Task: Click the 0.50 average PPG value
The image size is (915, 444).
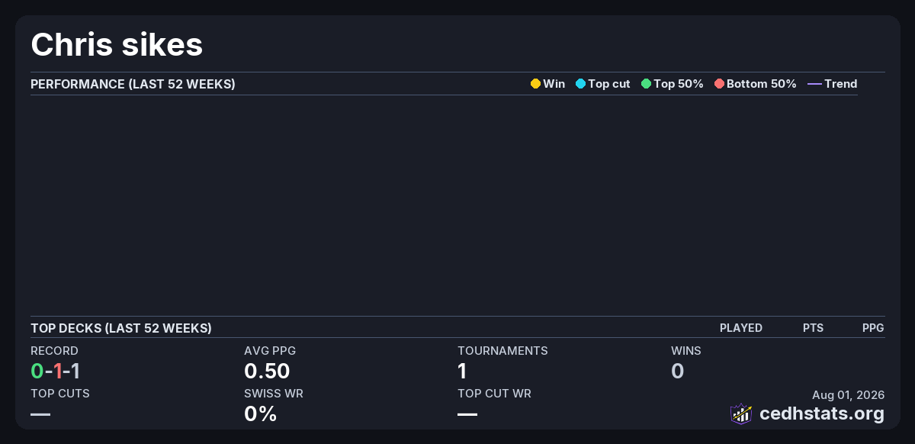Action: point(267,372)
